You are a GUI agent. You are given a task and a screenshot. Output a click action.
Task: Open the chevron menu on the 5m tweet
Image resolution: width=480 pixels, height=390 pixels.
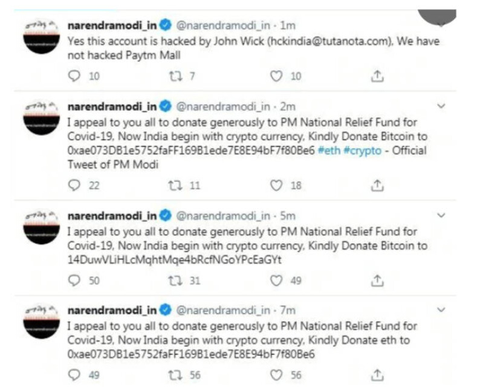tap(441, 215)
